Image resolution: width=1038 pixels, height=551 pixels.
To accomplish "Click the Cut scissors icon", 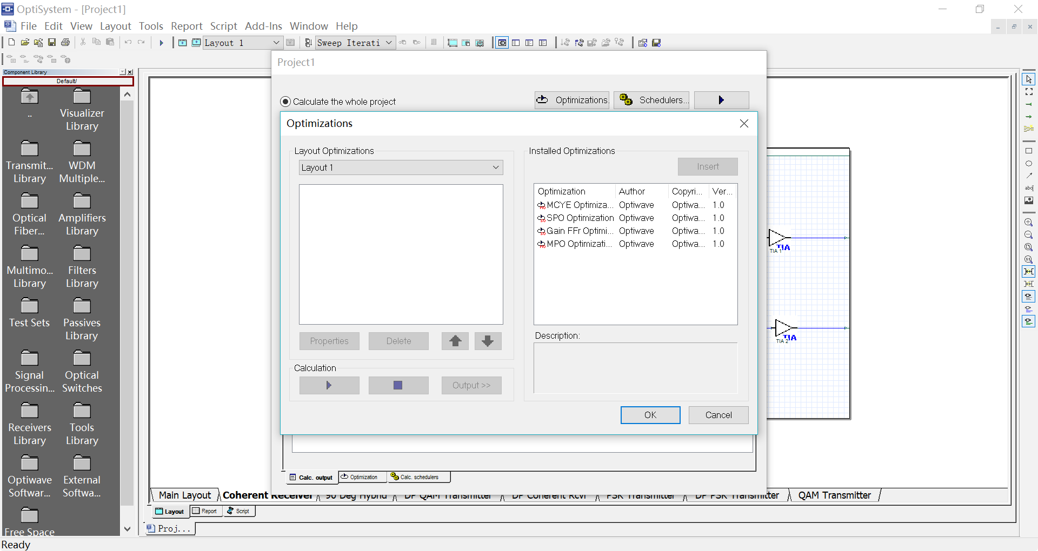I will point(83,42).
